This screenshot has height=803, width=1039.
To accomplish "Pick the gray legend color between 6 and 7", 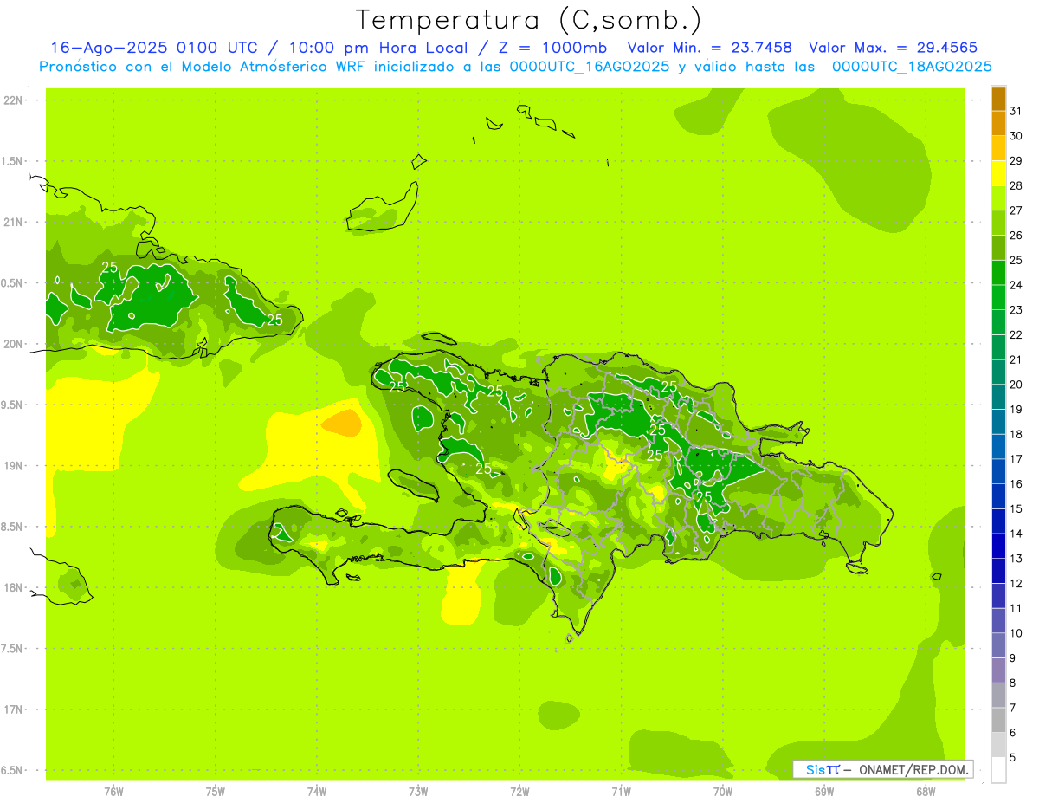I will tap(998, 720).
